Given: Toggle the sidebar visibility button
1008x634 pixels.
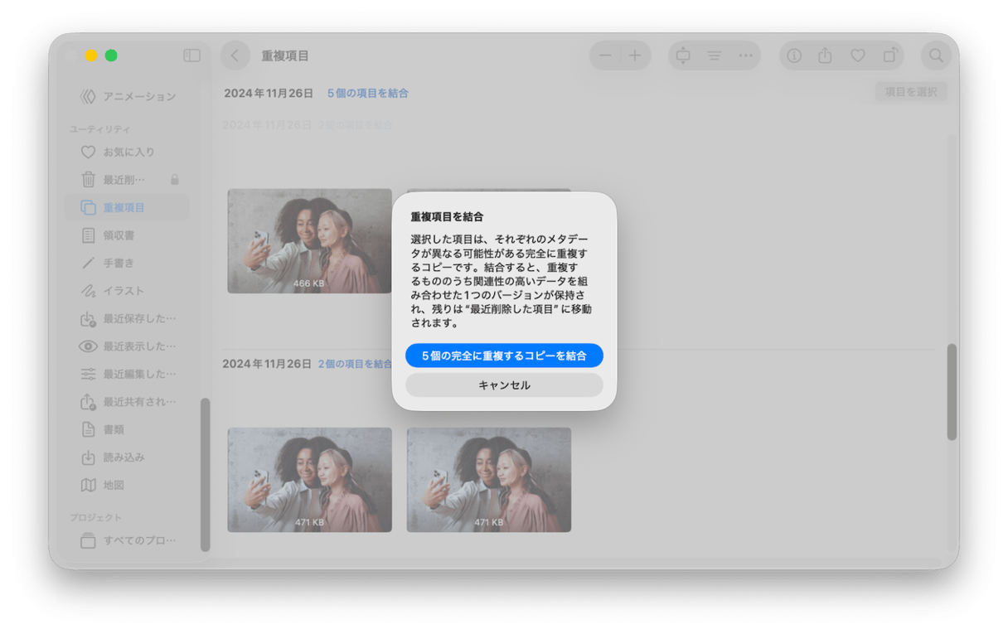Looking at the screenshot, I should pyautogui.click(x=191, y=56).
